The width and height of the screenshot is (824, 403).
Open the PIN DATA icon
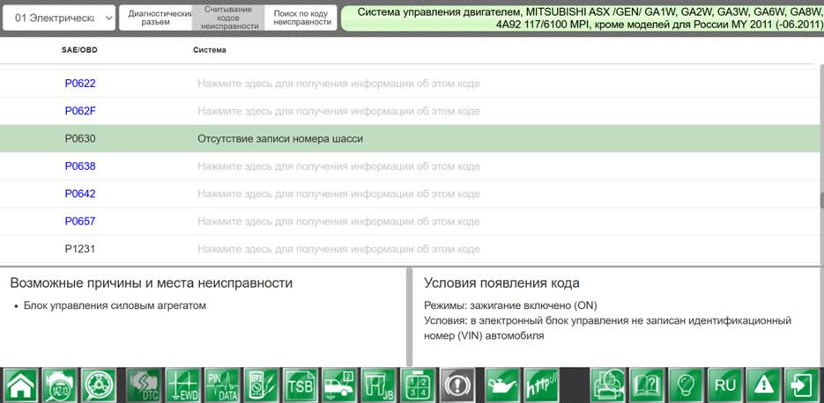coord(222,385)
